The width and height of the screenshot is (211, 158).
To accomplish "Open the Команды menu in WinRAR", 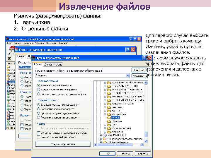I will coord(17,43).
